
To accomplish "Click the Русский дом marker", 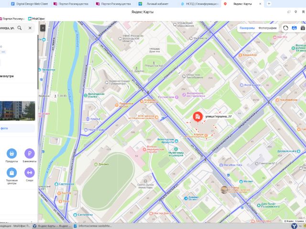I will tap(176, 97).
